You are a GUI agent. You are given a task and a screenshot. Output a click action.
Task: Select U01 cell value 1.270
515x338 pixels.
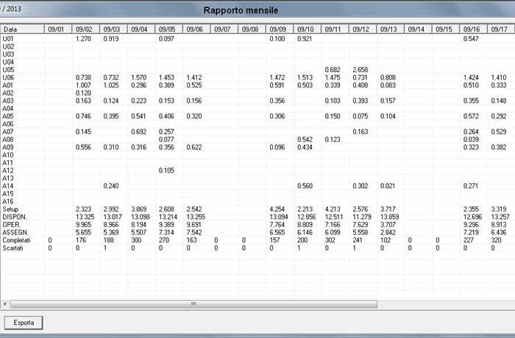pos(83,39)
